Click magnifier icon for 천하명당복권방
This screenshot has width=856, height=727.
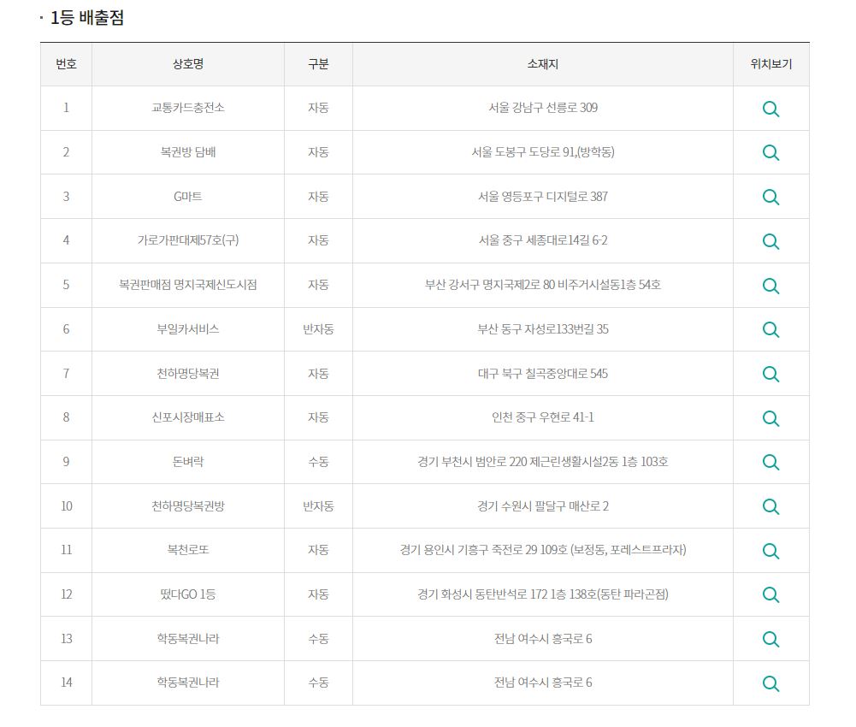770,506
